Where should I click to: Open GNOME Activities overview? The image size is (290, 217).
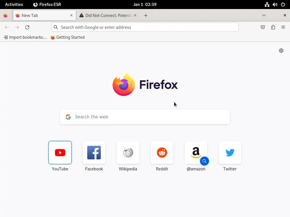(x=14, y=5)
